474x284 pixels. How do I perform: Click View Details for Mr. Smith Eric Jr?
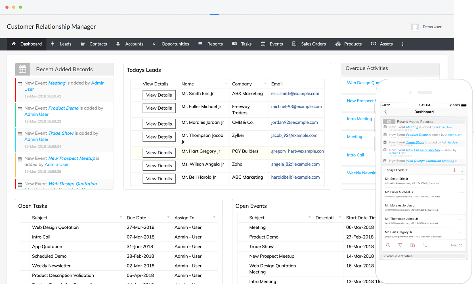click(x=159, y=95)
